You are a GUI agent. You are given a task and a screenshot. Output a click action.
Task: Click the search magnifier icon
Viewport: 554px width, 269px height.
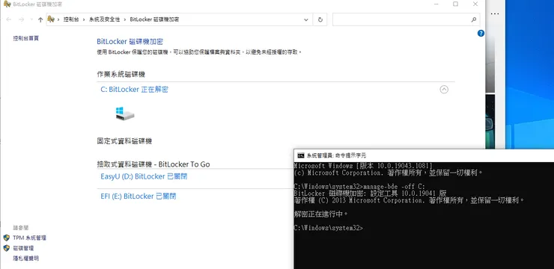474,19
